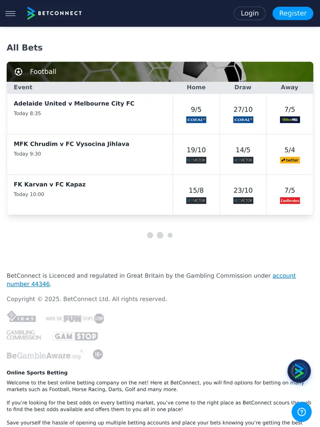Click the BetVictor logo under 19/10 odds
320x427 pixels.
tap(196, 160)
